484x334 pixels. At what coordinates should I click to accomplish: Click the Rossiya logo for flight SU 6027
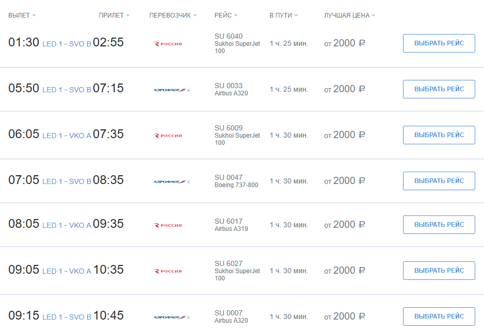[168, 271]
